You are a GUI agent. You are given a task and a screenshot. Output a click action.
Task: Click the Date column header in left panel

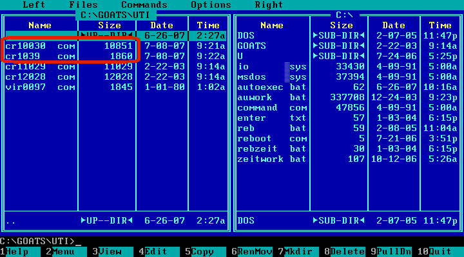[x=162, y=25]
